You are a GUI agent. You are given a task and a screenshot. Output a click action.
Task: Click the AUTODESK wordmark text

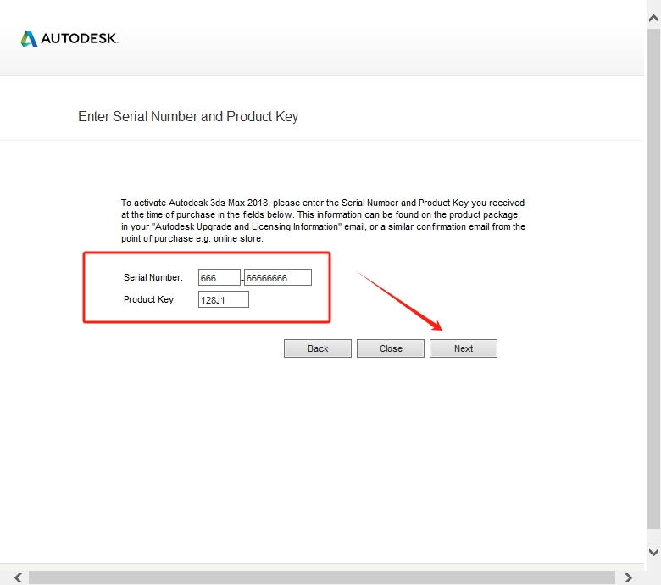pyautogui.click(x=80, y=39)
